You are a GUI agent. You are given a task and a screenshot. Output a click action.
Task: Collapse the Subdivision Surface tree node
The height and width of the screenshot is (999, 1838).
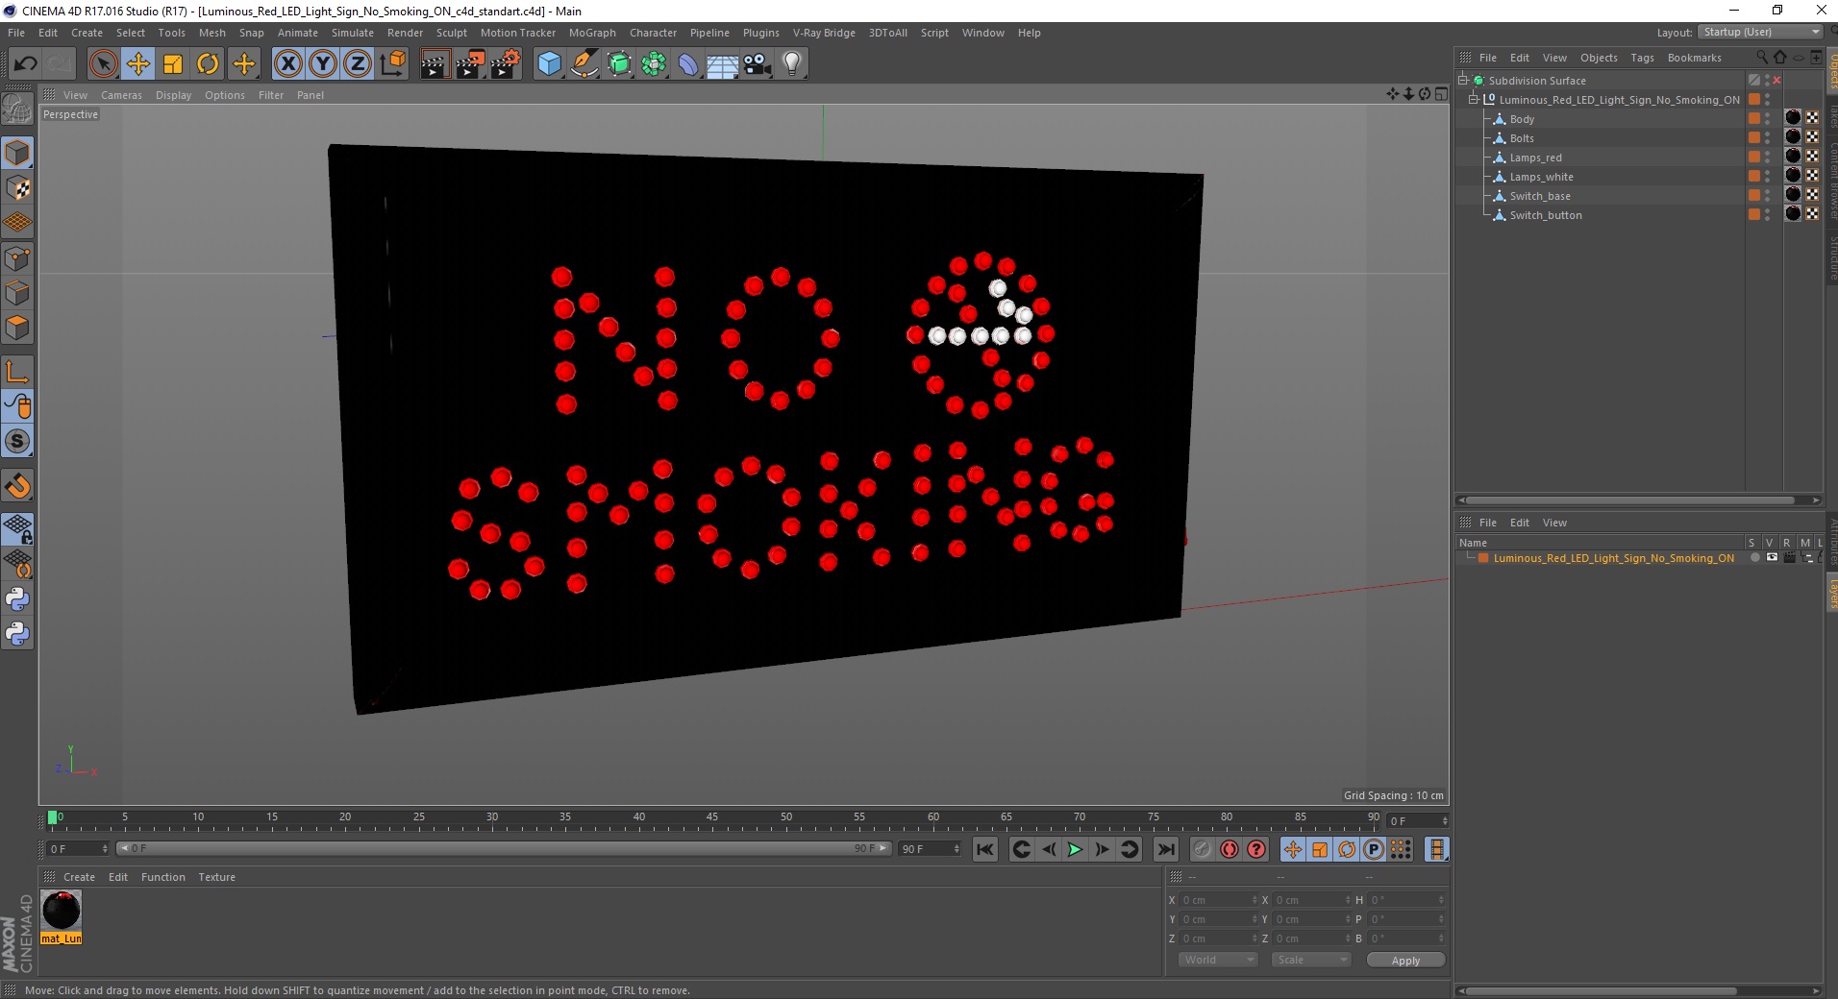1463,81
